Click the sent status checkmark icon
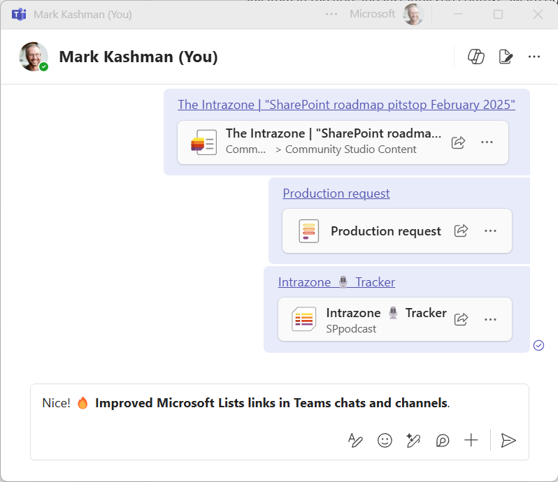The height and width of the screenshot is (482, 558). tap(538, 345)
